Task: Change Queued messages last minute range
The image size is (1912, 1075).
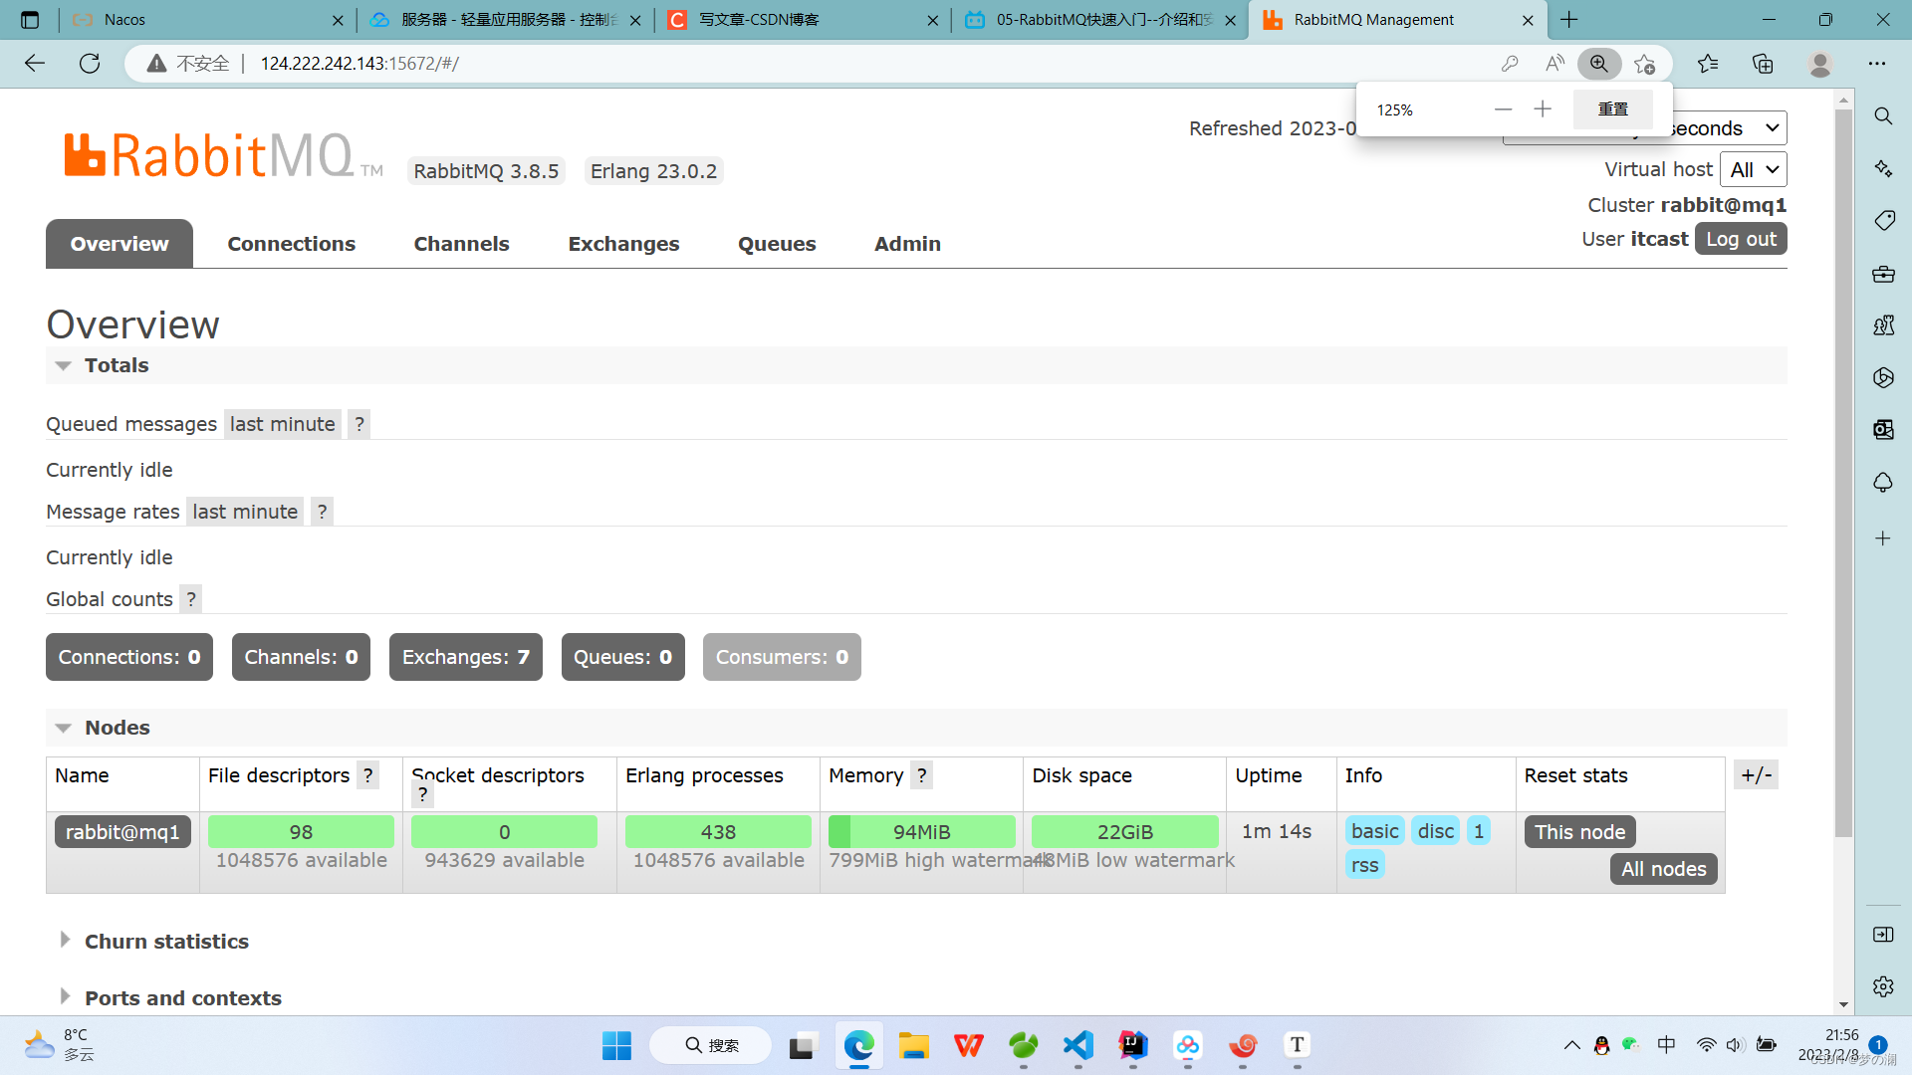Action: tap(283, 425)
